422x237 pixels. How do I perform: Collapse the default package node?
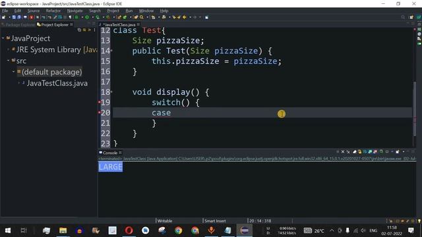(13, 72)
